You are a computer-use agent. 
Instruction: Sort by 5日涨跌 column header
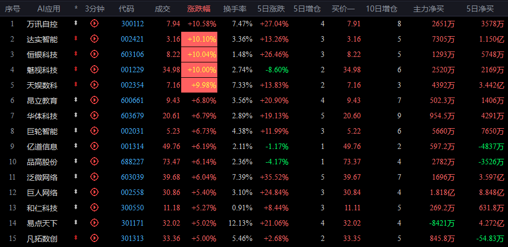[271, 9]
